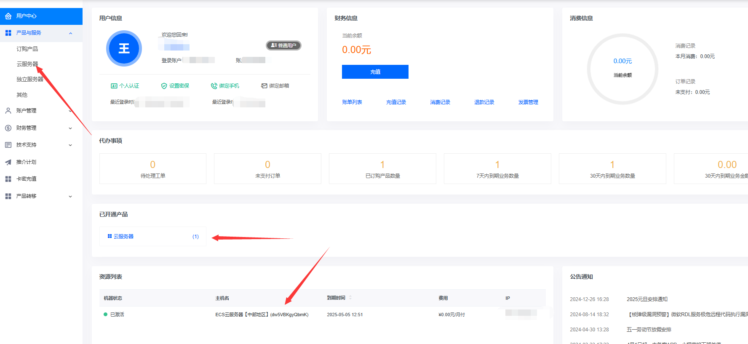Open the 云服务器 (1) product card
The width and height of the screenshot is (748, 344).
(x=152, y=237)
